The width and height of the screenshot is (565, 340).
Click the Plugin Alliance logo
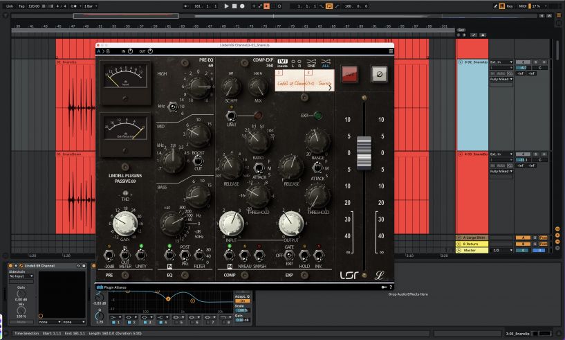click(112, 287)
